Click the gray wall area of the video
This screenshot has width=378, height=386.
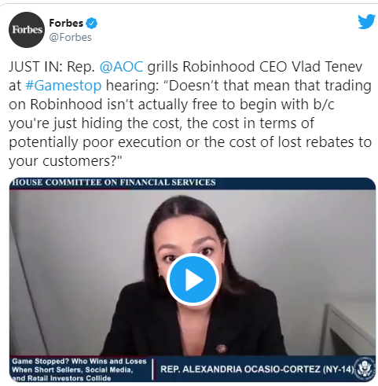(x=65, y=249)
